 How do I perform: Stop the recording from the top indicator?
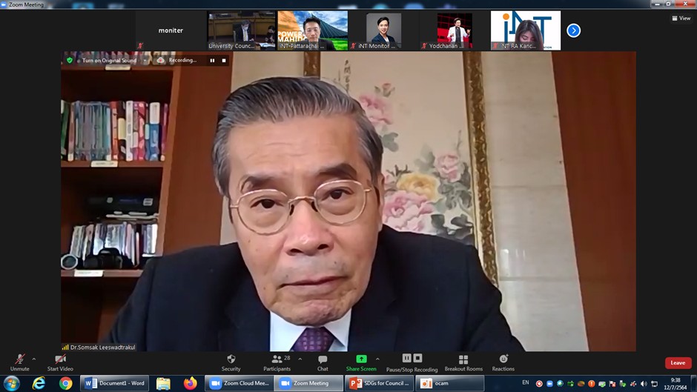point(223,60)
